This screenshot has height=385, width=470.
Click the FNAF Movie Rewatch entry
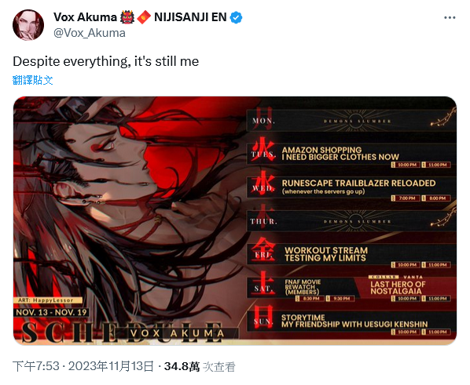tap(303, 287)
